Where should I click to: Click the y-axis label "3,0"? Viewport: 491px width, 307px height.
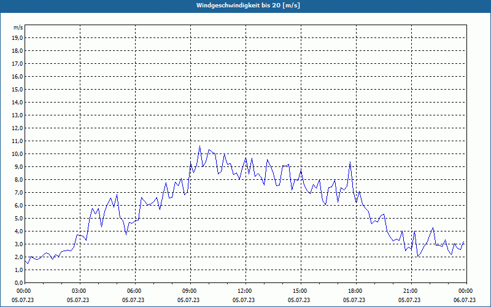[x=18, y=244]
